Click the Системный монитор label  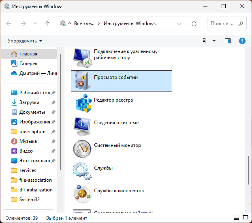click(x=117, y=145)
